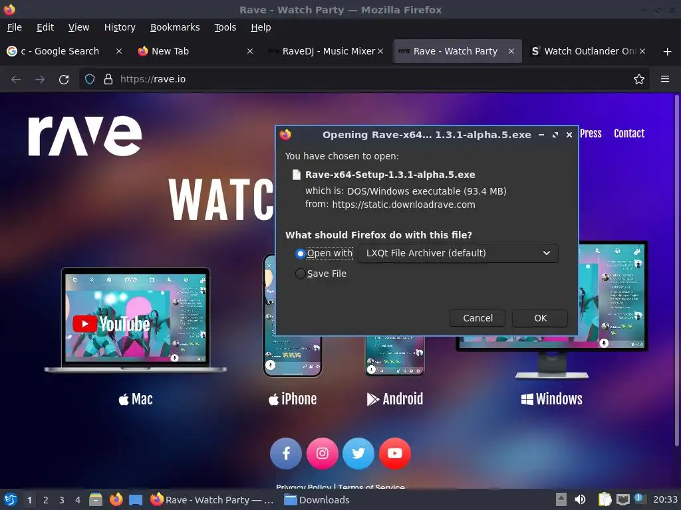
Task: Click the Windows download link
Action: 551,399
